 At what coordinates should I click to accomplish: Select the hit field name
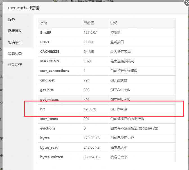tap(42, 109)
